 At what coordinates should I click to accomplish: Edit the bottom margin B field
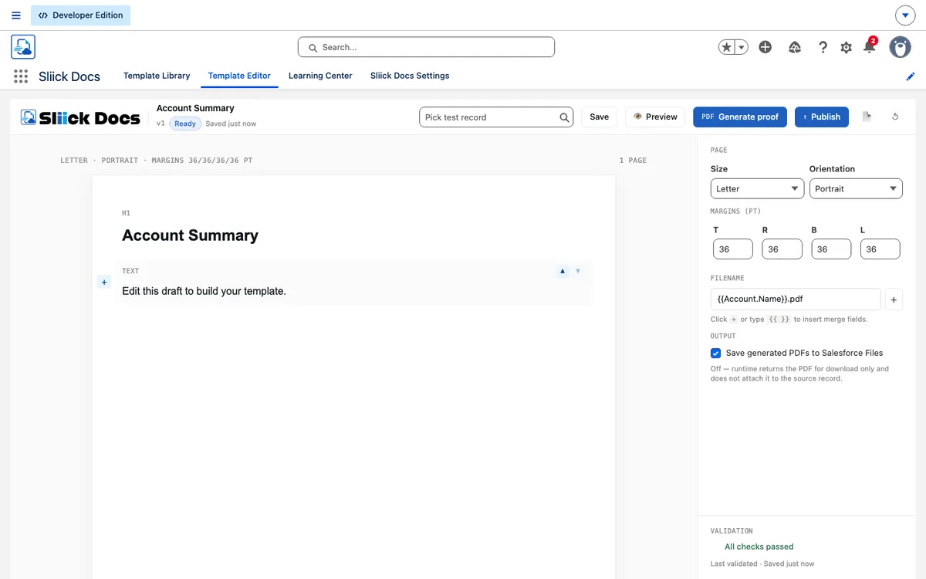point(831,249)
